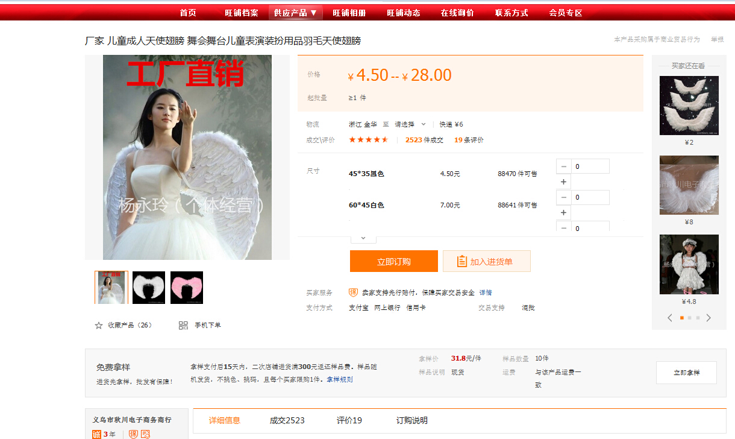Viewport: 735px width, 439px height.
Task: Click the QR code mobile order icon
Action: 184,326
